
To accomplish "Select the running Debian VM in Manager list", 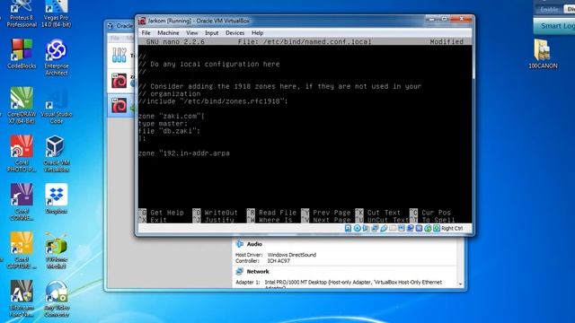I will coord(122,106).
